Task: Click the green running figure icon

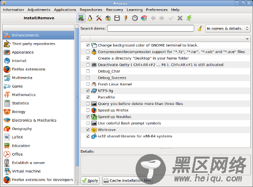Action: coord(189,18)
